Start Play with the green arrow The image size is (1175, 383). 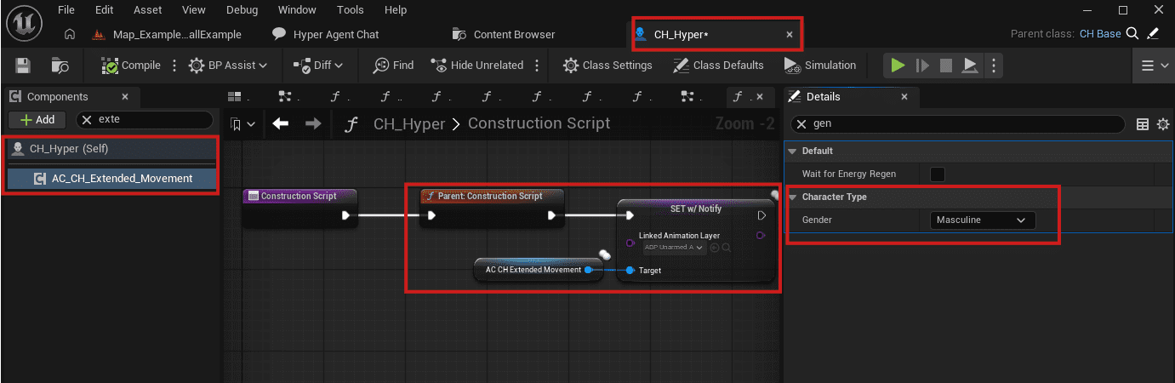coord(897,66)
